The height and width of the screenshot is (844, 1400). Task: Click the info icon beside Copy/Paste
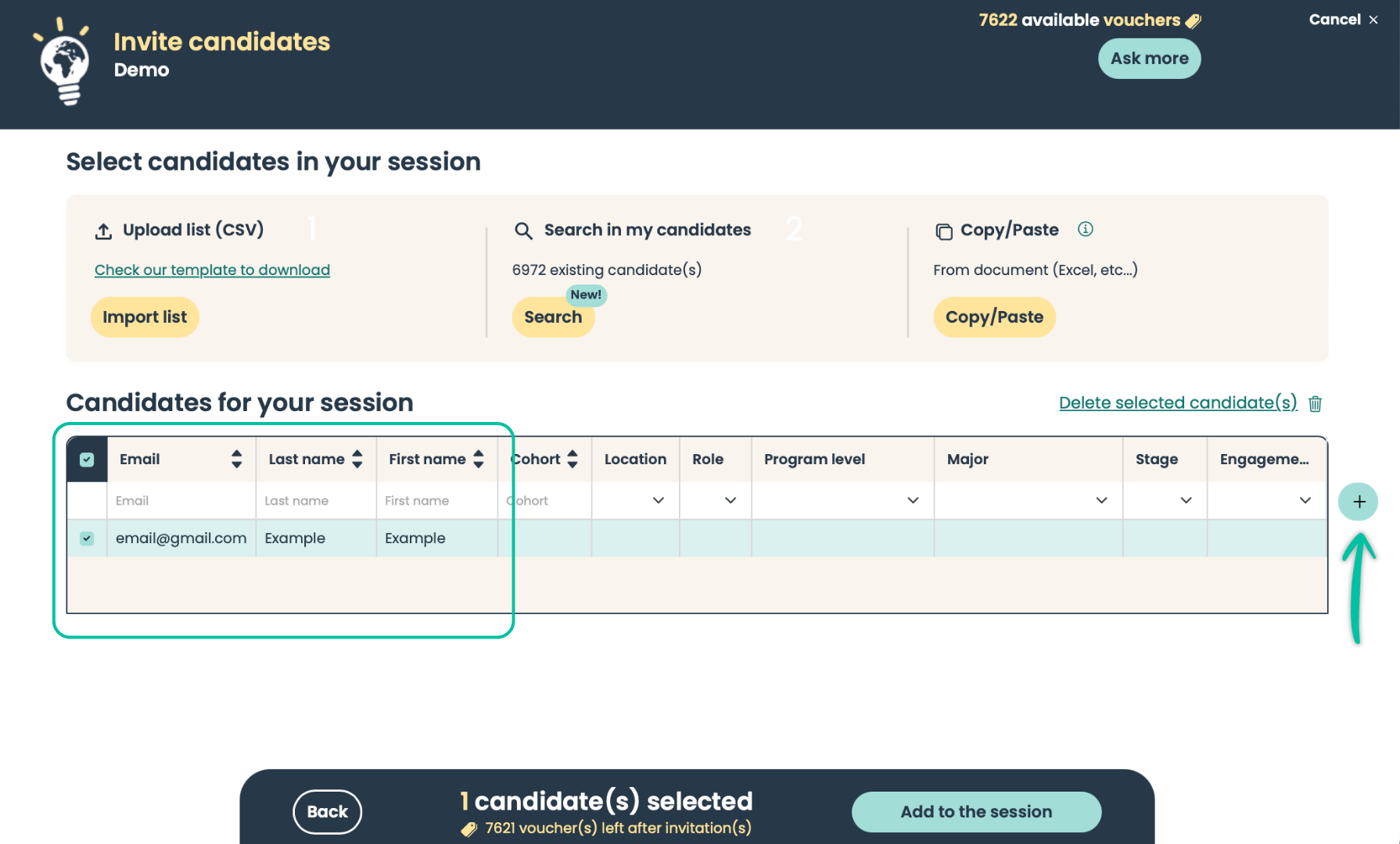click(1085, 229)
